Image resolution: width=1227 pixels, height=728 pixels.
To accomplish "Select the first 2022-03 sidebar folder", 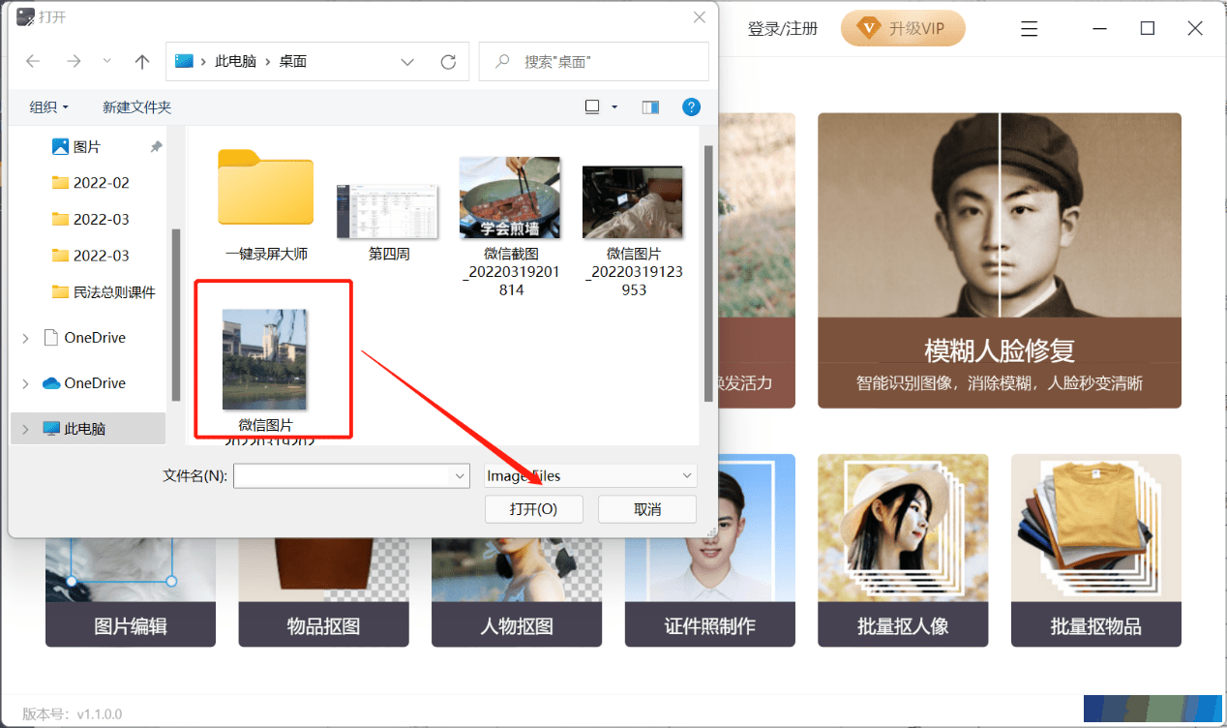I will 90,220.
